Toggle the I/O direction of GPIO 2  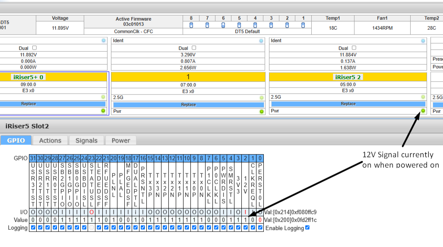246,212
